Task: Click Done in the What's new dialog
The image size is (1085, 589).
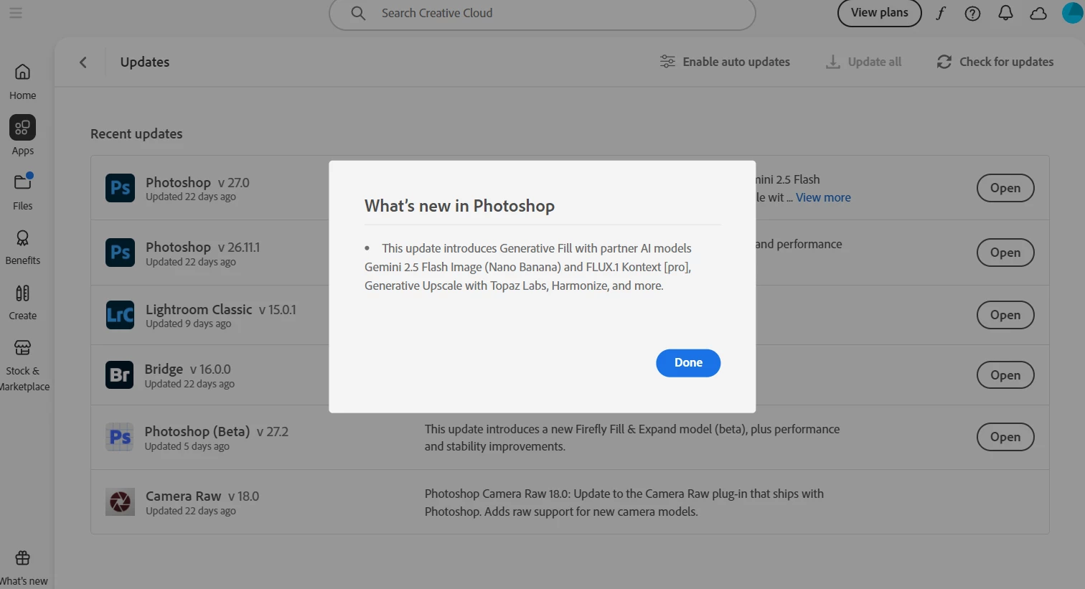Action: pyautogui.click(x=688, y=363)
